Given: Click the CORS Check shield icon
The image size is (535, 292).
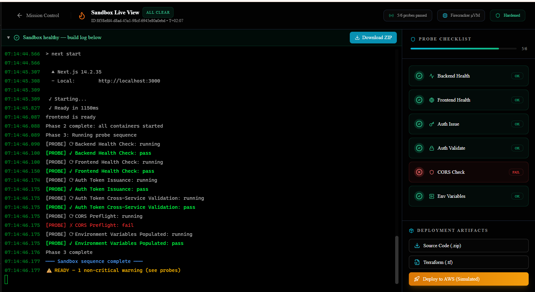Looking at the screenshot, I should pyautogui.click(x=432, y=172).
